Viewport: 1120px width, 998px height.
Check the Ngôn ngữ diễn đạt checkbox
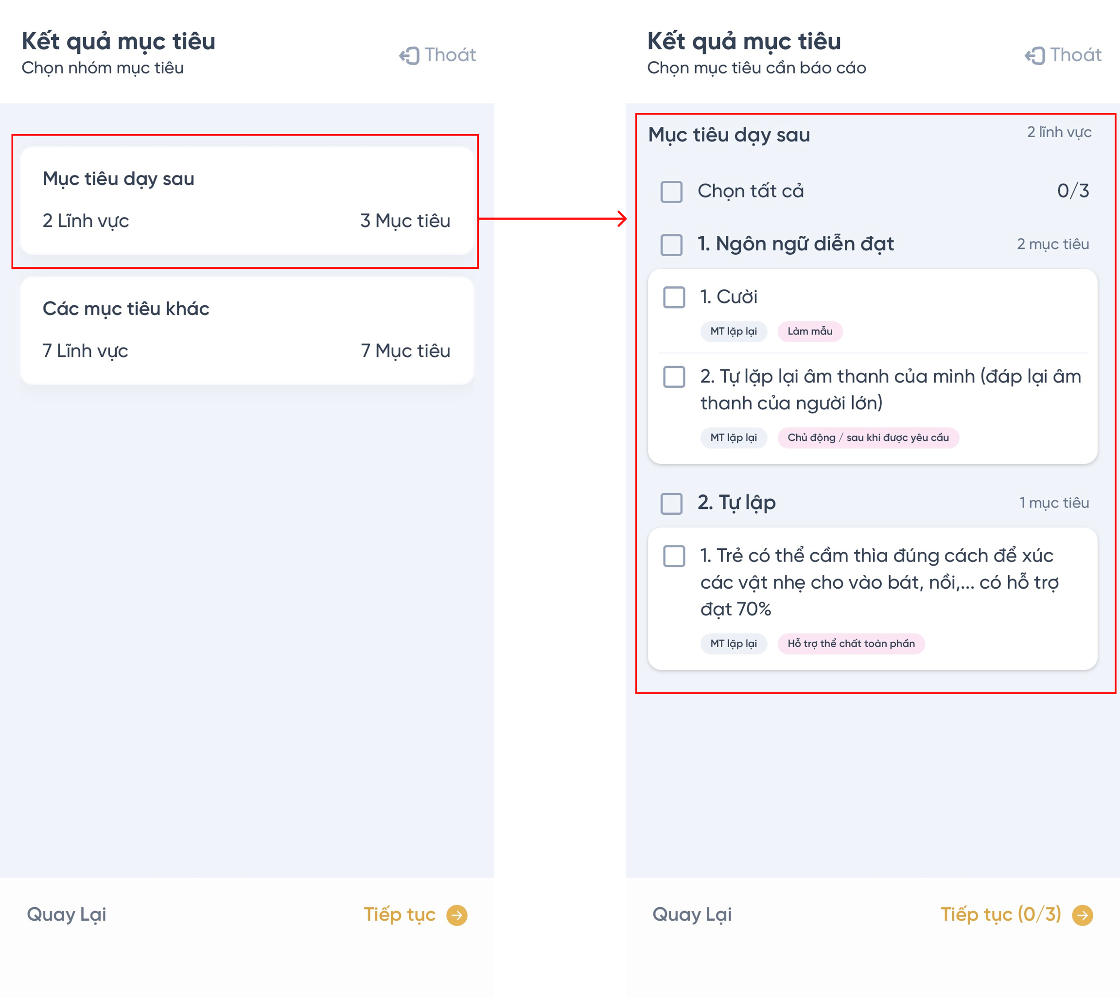click(671, 245)
